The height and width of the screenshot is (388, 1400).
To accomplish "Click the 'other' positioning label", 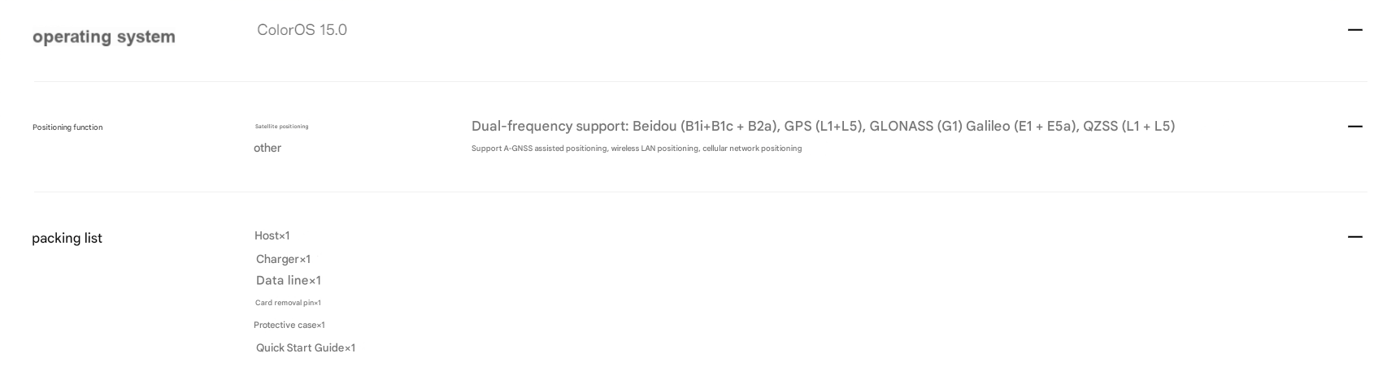I will click(x=267, y=148).
